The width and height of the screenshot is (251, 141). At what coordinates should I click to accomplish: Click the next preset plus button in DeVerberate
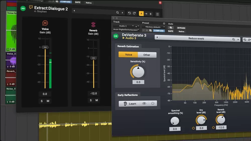pyautogui.click(x=147, y=30)
